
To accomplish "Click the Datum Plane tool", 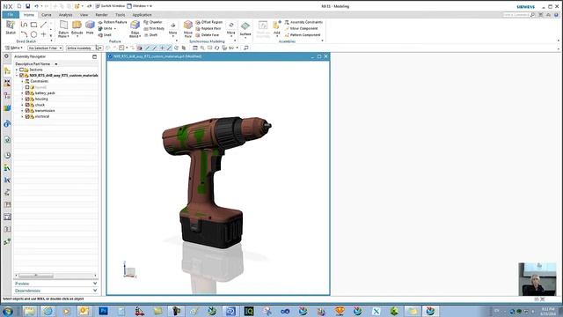I will [x=63, y=29].
